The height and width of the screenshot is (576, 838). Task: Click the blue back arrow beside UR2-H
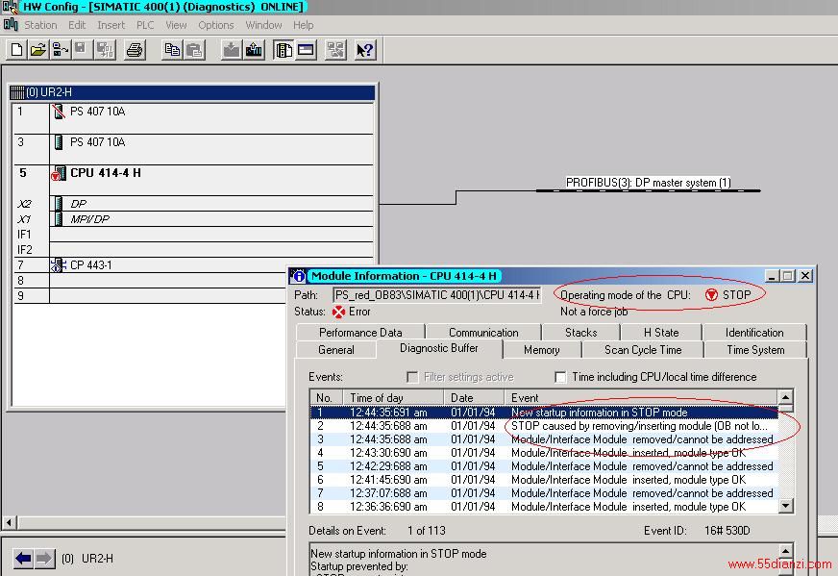23,559
